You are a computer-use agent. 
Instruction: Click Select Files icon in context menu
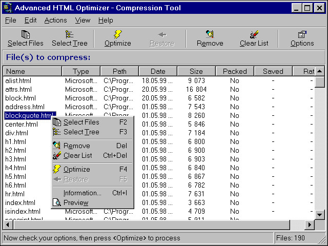(57, 122)
